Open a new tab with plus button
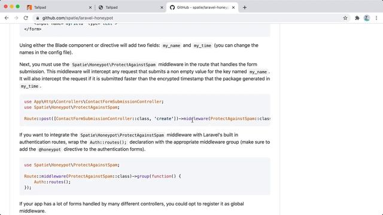 pyautogui.click(x=245, y=7)
